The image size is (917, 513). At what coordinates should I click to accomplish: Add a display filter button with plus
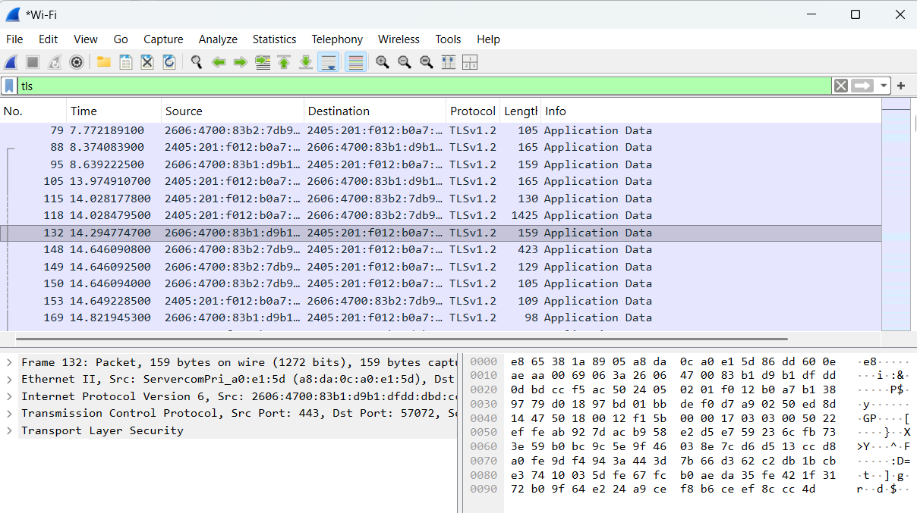(x=901, y=86)
